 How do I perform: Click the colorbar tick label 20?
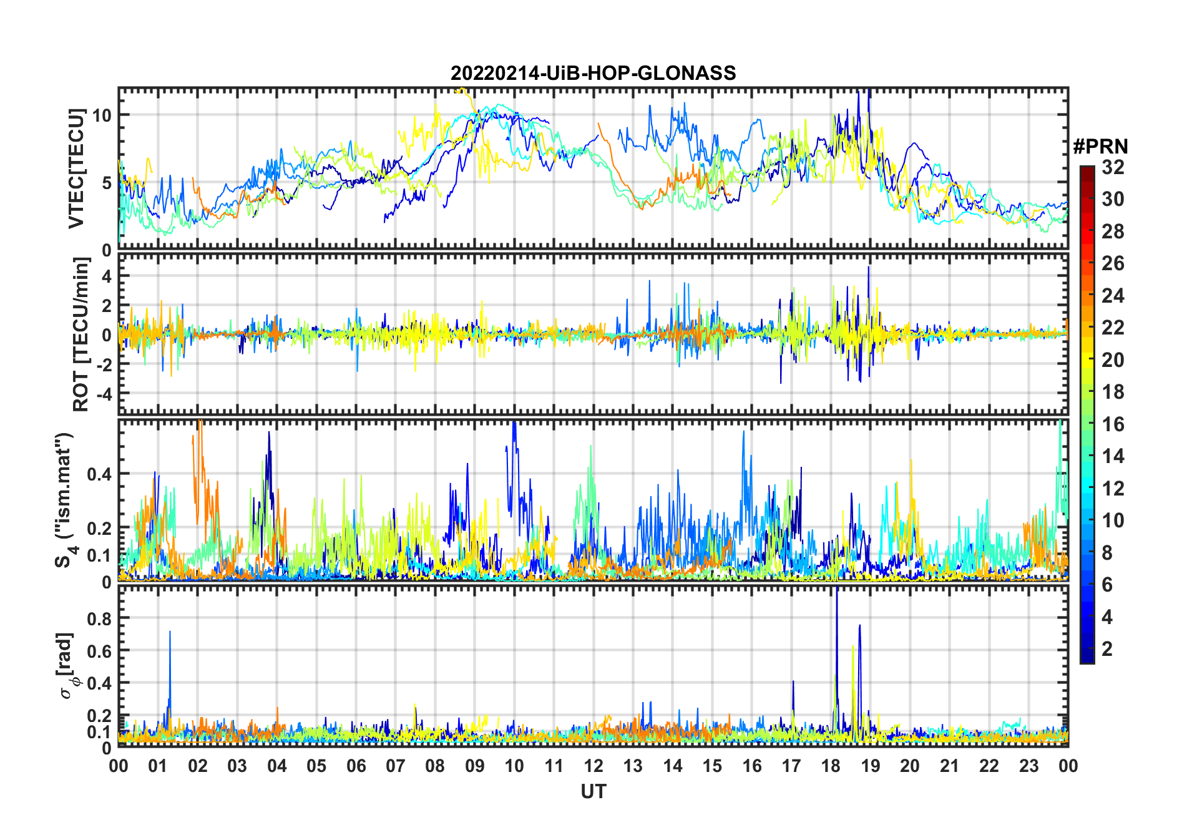pos(1113,360)
